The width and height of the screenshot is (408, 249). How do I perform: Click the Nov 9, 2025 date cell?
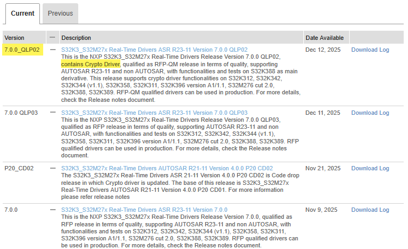click(321, 210)
